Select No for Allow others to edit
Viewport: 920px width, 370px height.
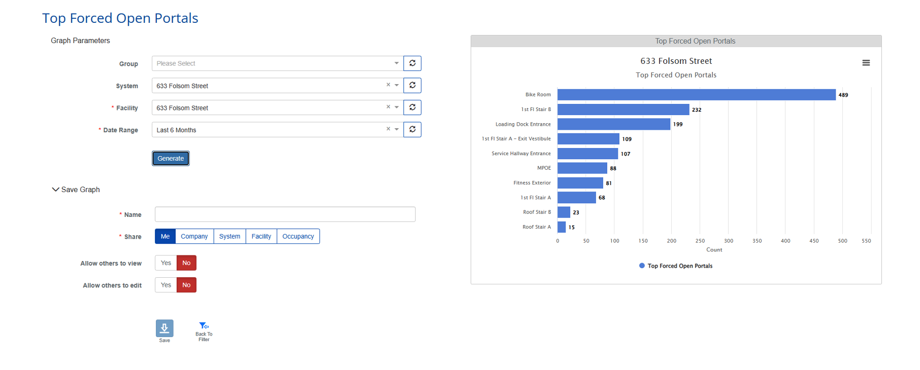coord(186,285)
